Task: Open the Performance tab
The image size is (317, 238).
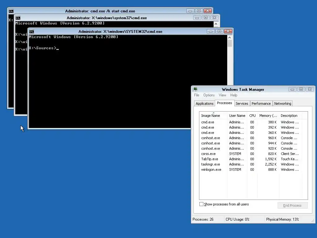Action: pos(261,104)
